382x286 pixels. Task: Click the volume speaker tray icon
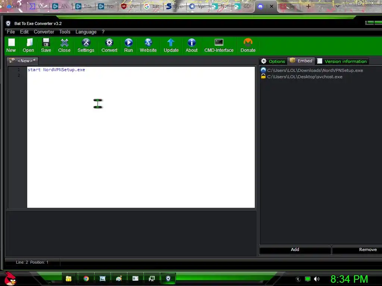coord(316,279)
